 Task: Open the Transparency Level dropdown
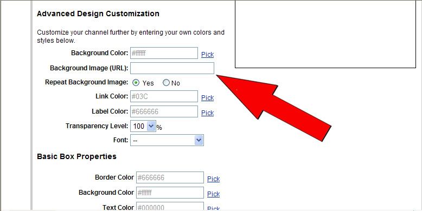coord(143,126)
